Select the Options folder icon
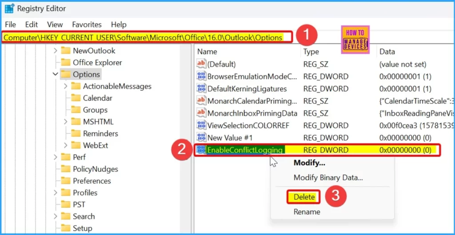 tap(66, 74)
